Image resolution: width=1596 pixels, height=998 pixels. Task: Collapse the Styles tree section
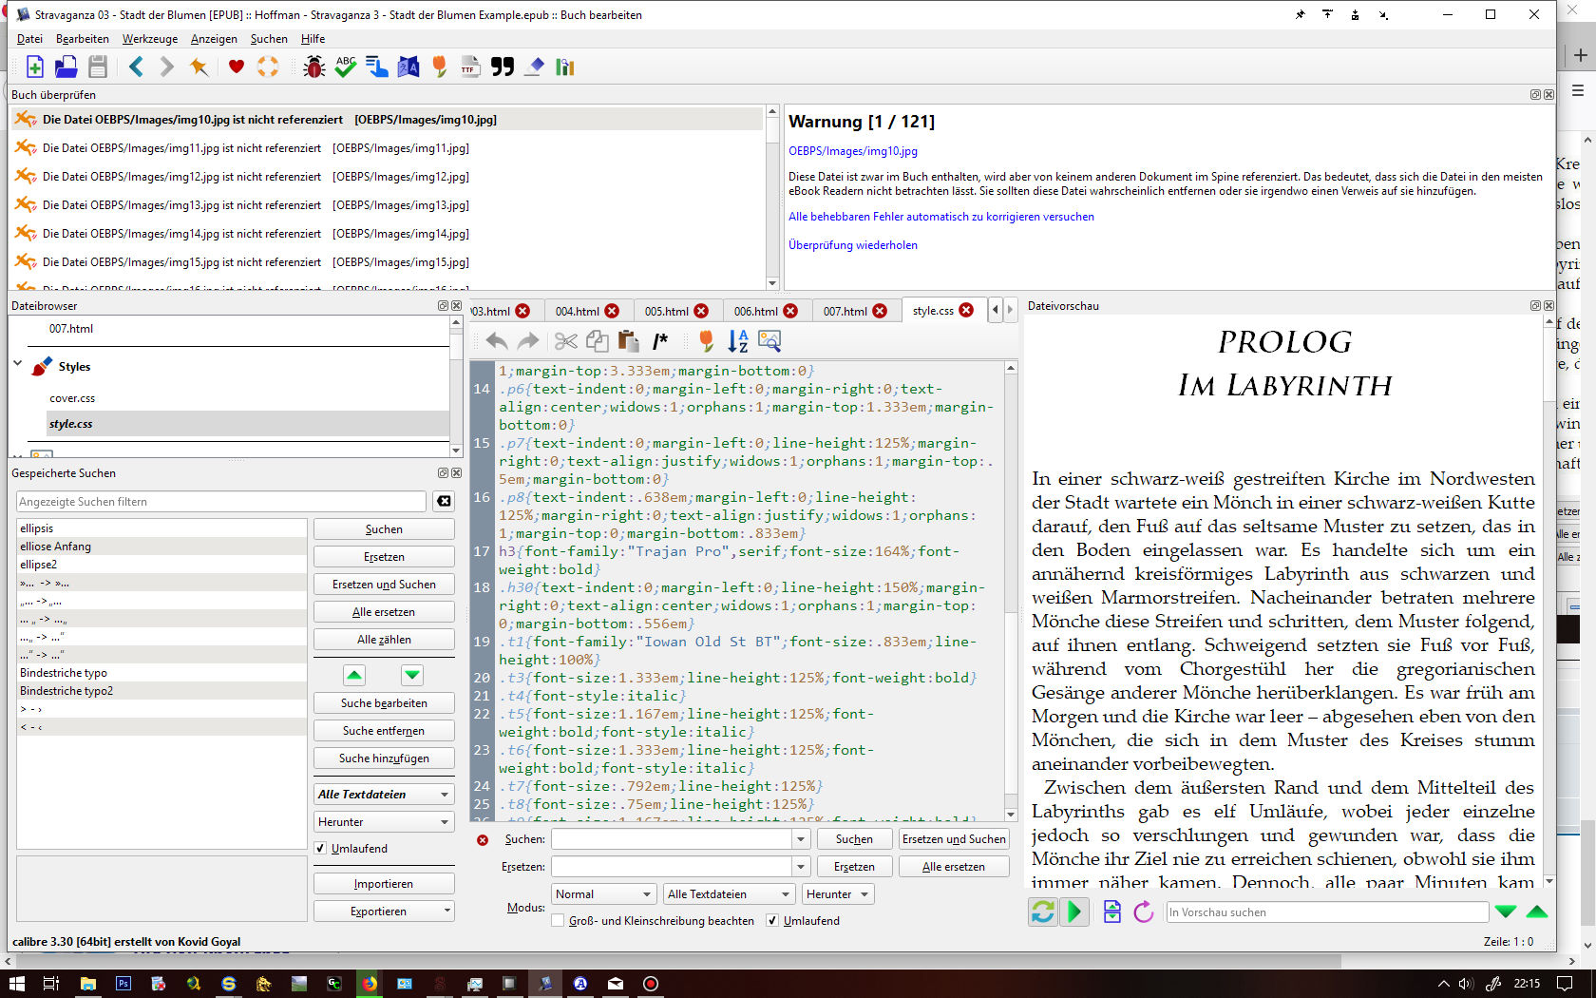point(18,364)
